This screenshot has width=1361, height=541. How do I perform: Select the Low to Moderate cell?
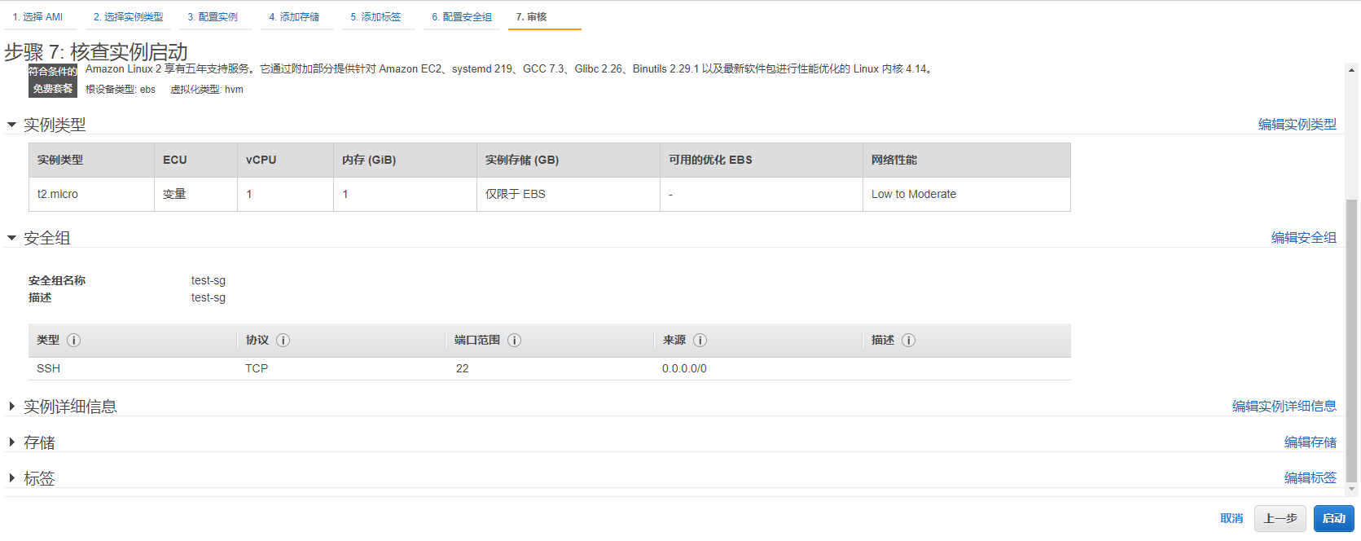coord(967,195)
